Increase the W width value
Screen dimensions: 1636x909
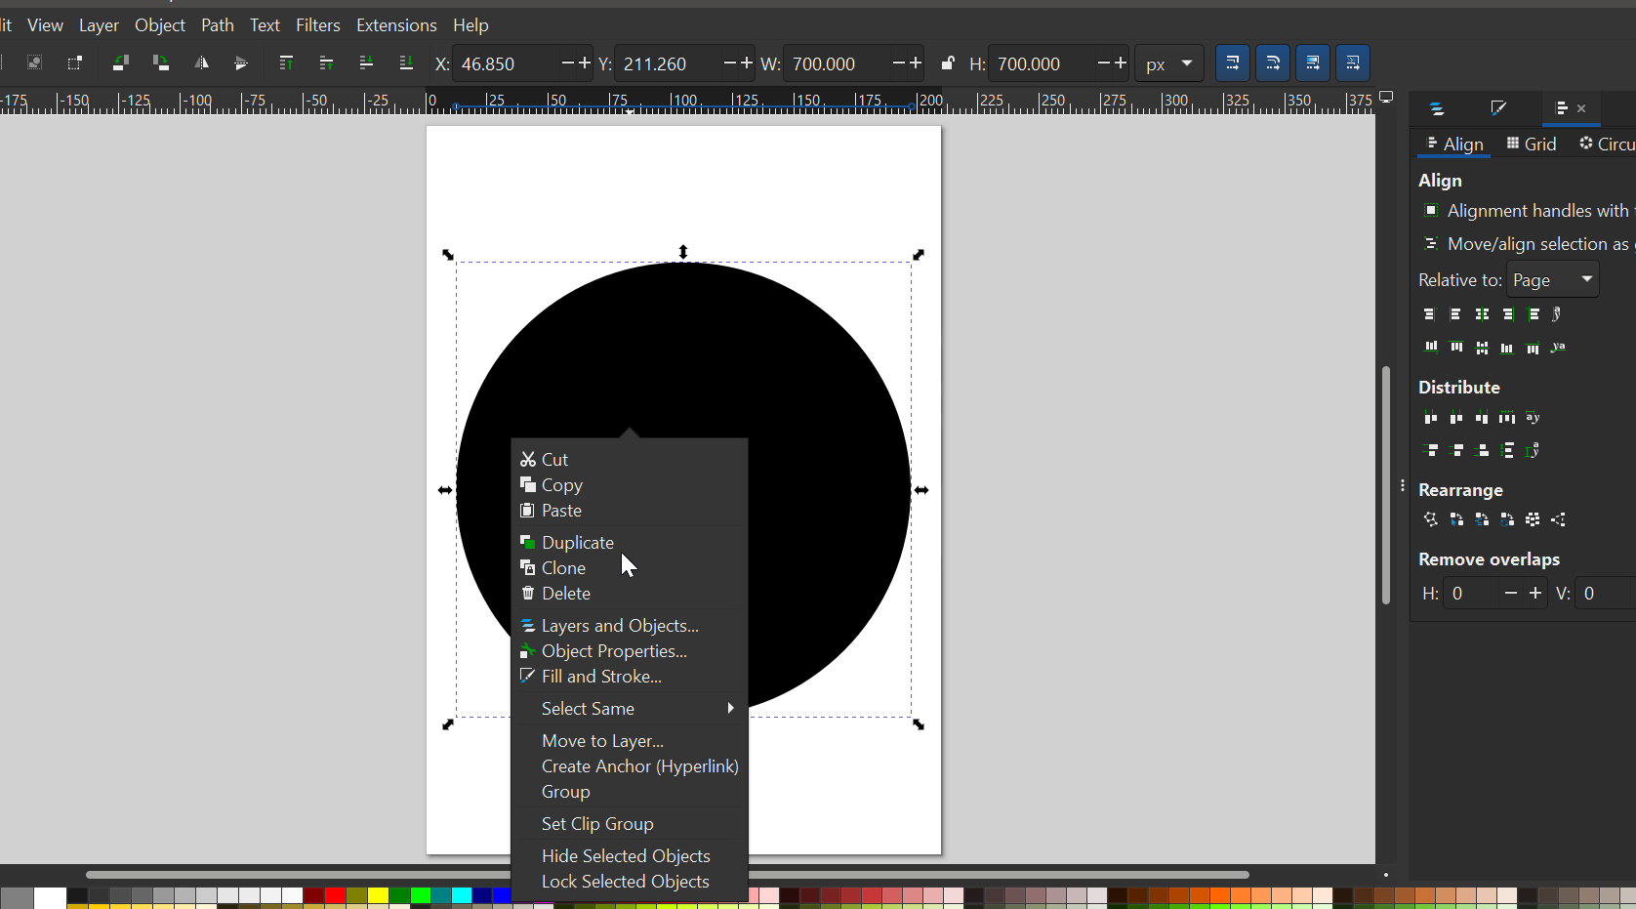(x=915, y=63)
